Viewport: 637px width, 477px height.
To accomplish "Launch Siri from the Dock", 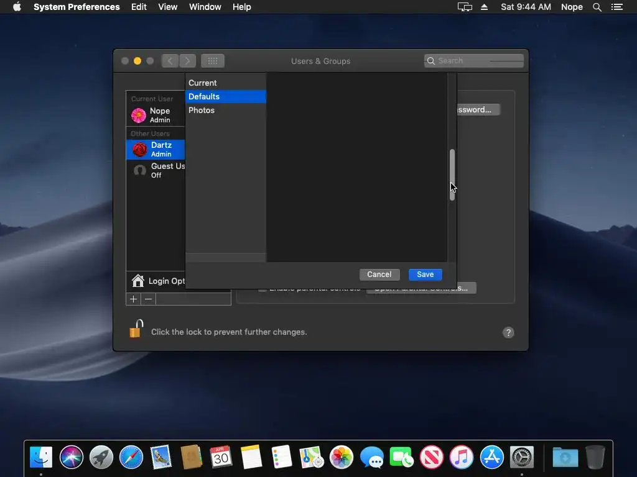I will 71,457.
